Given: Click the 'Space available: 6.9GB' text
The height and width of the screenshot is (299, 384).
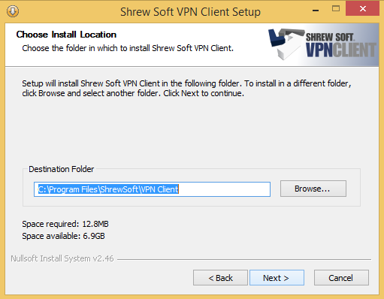Looking at the screenshot, I should 63,236.
